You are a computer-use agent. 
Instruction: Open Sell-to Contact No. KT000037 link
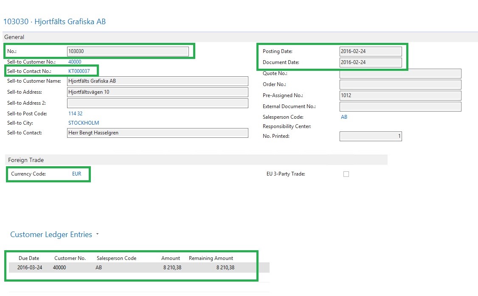[79, 71]
